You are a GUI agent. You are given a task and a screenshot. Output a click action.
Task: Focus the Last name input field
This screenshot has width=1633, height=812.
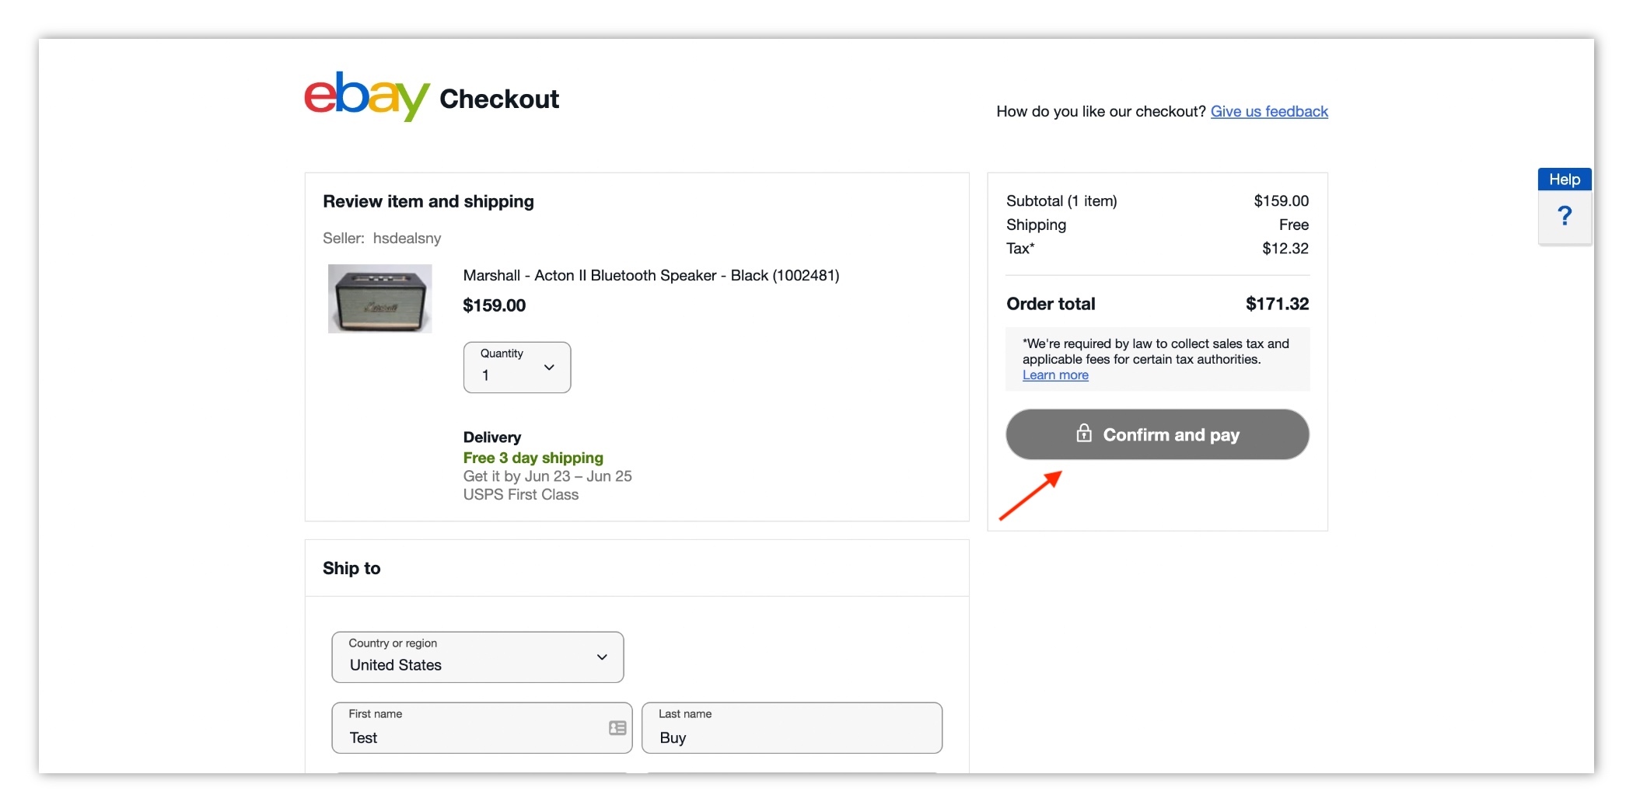tap(792, 737)
